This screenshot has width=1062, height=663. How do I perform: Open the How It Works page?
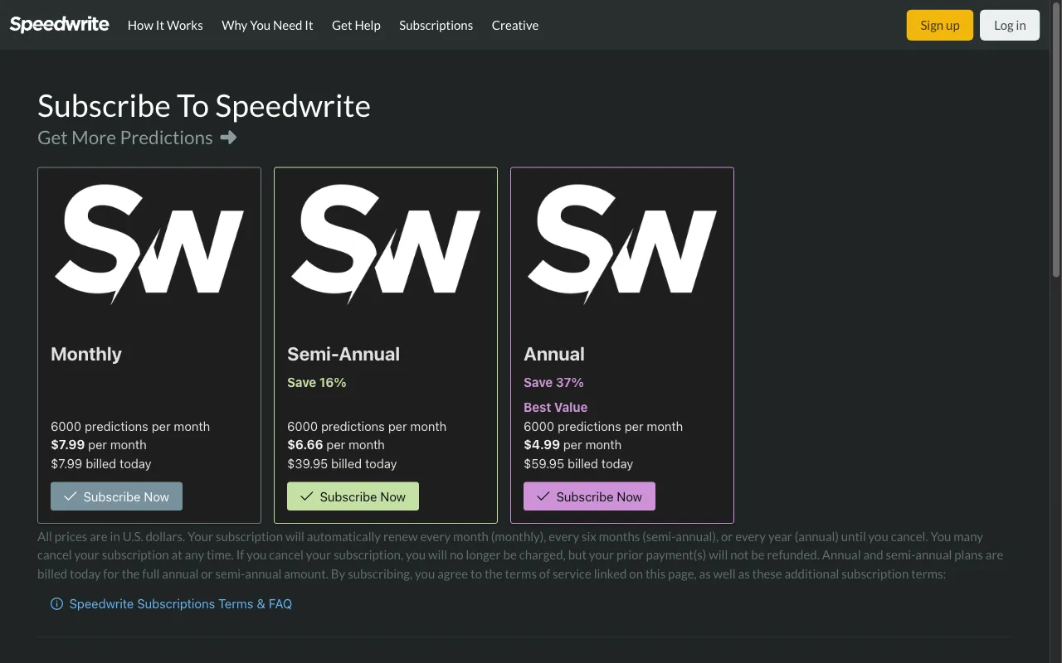165,25
